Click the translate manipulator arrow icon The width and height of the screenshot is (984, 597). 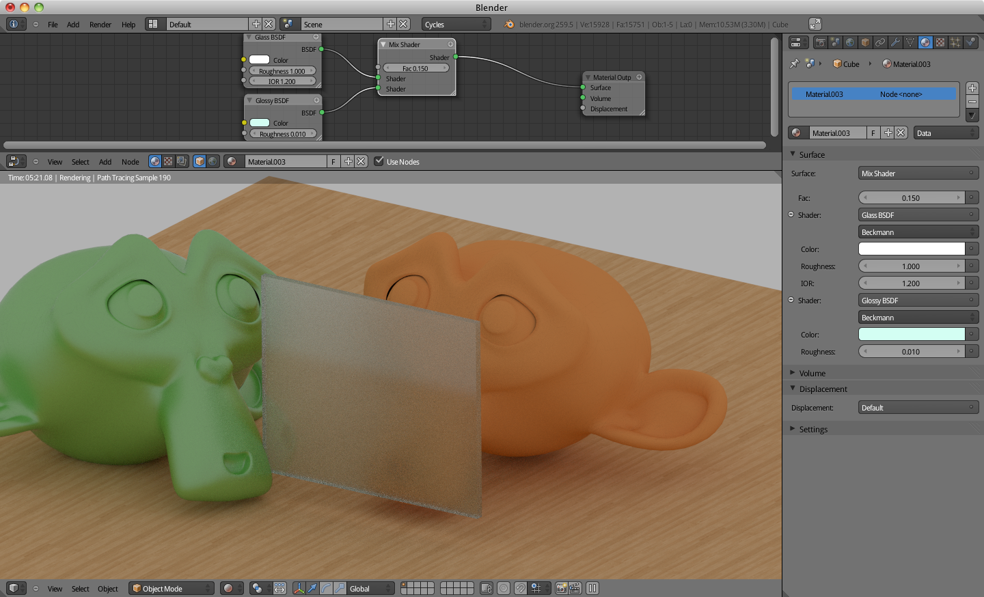point(312,588)
